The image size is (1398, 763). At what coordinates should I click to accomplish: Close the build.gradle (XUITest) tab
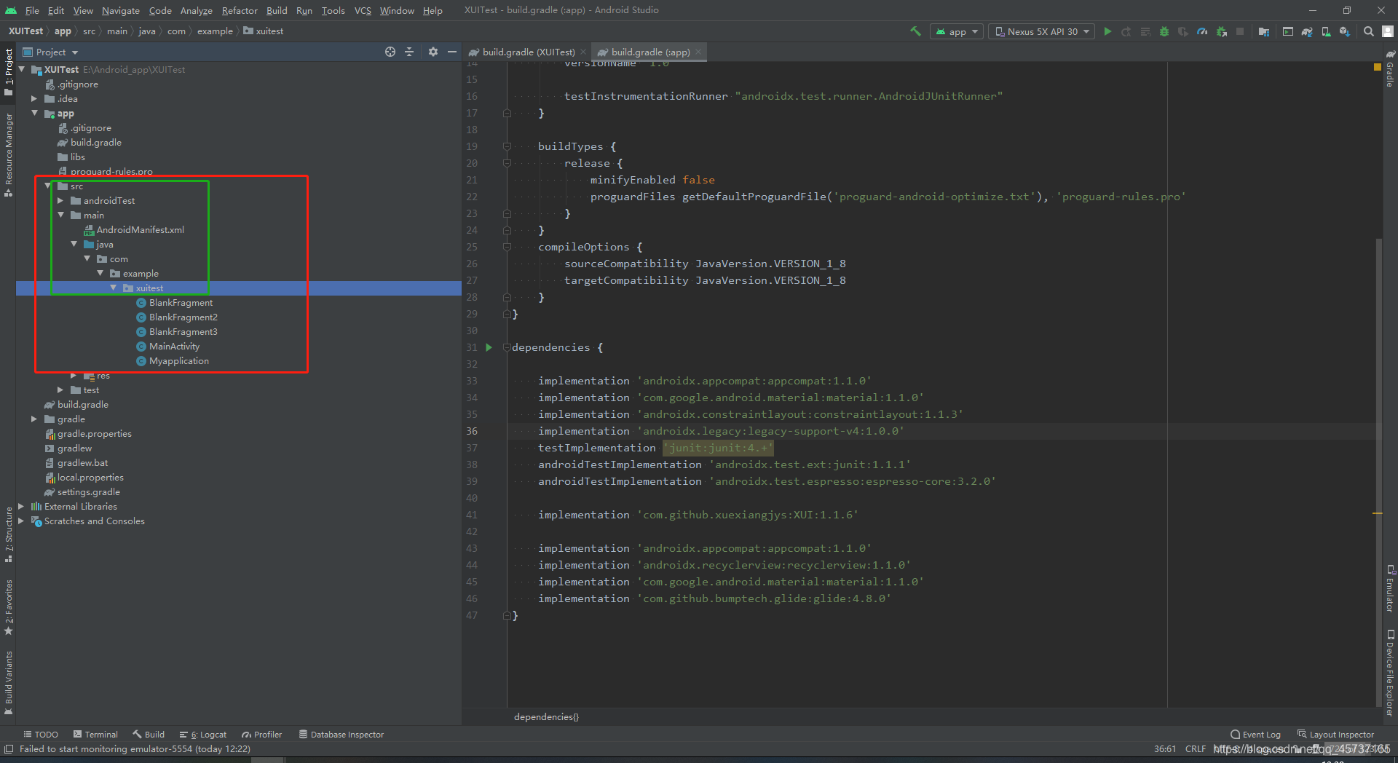click(583, 52)
